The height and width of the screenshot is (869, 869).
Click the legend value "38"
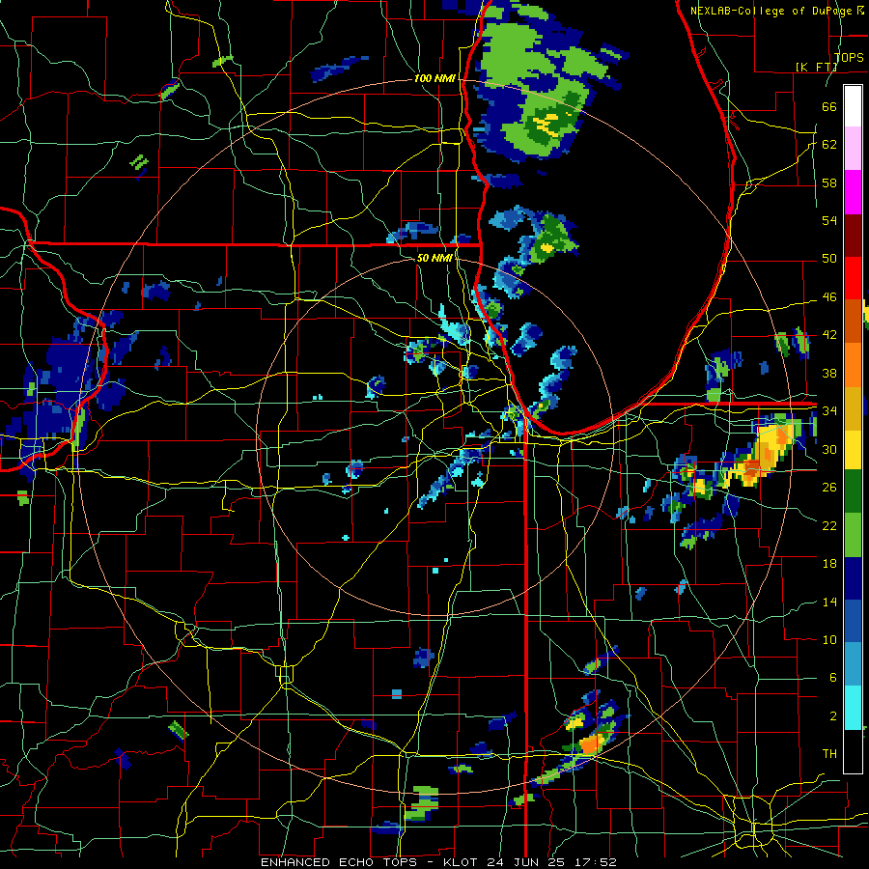829,373
